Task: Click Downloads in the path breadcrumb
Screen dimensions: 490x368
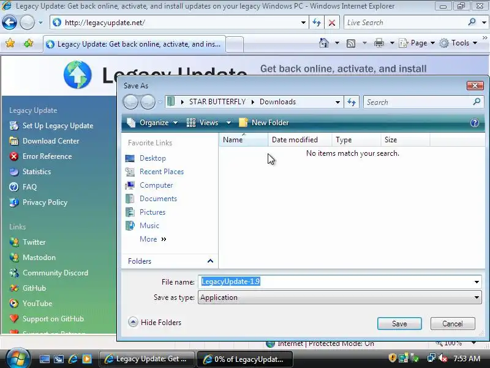Action: pyautogui.click(x=277, y=102)
